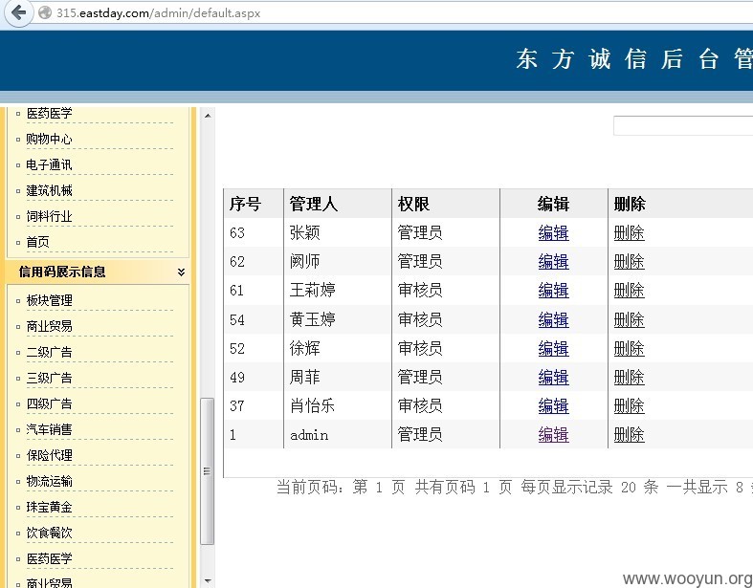Click 编辑 link for 肖怡乐

coord(553,406)
